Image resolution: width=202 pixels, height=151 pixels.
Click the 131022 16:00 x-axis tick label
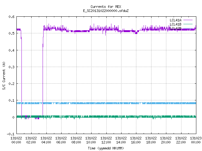(136, 140)
